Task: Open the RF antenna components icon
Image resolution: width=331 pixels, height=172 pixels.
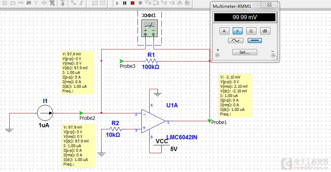Action: tap(36, 3)
